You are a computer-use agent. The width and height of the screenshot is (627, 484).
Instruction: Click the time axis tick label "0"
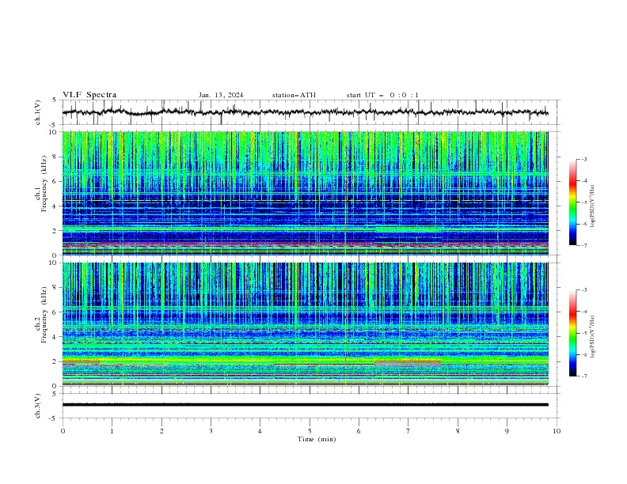point(63,431)
